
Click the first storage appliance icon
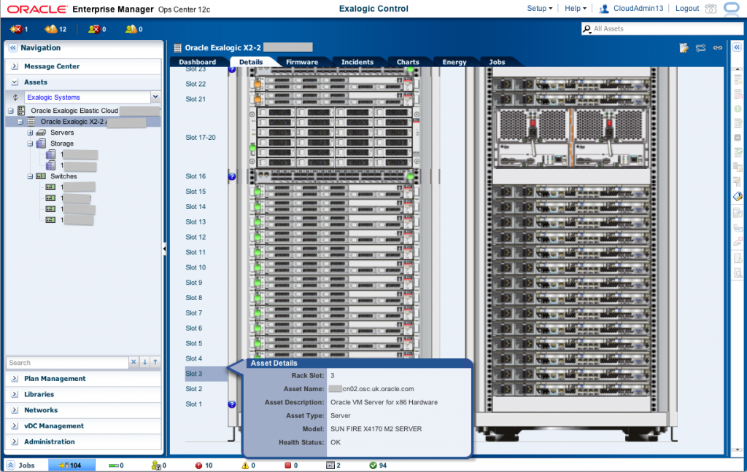[50, 154]
